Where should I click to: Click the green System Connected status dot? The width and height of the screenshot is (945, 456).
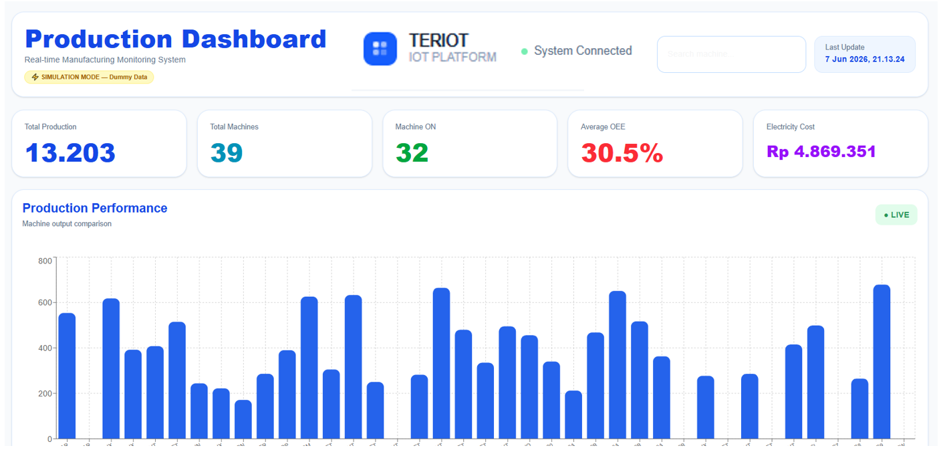[525, 51]
